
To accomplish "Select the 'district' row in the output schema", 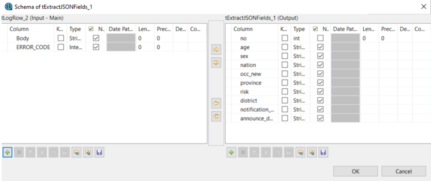I will (249, 101).
